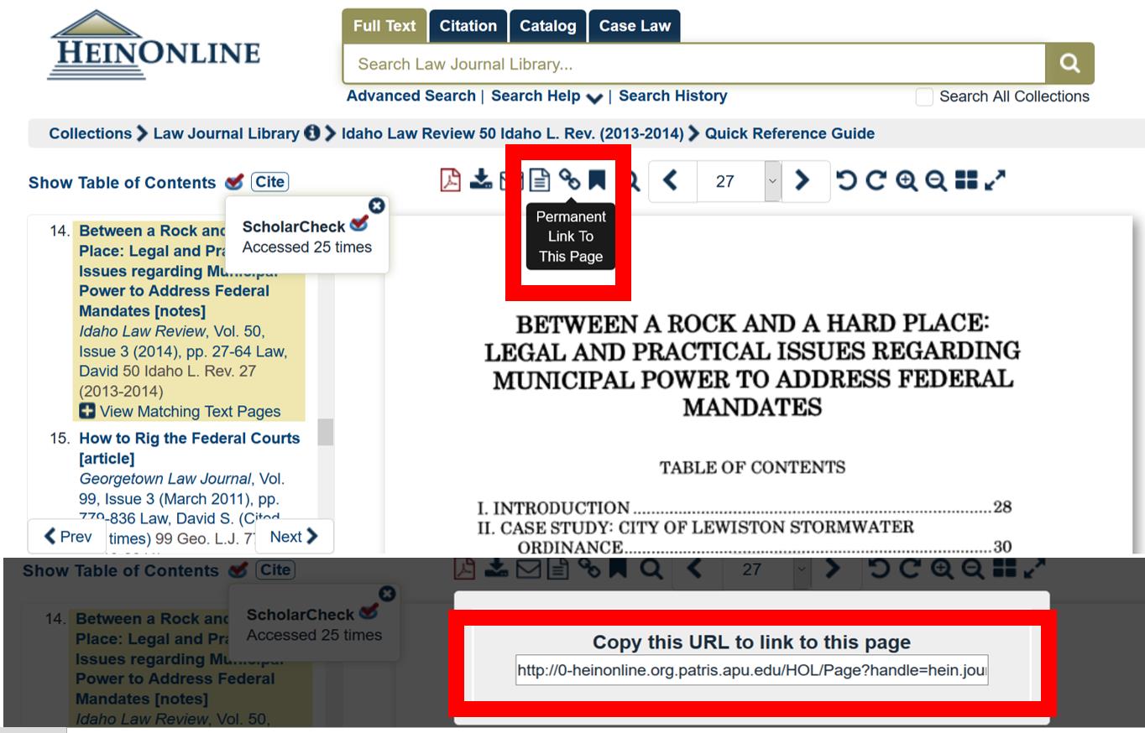Viewport: 1145px width, 733px height.
Task: Expand the Search Help dropdown chevron
Action: pos(594,97)
